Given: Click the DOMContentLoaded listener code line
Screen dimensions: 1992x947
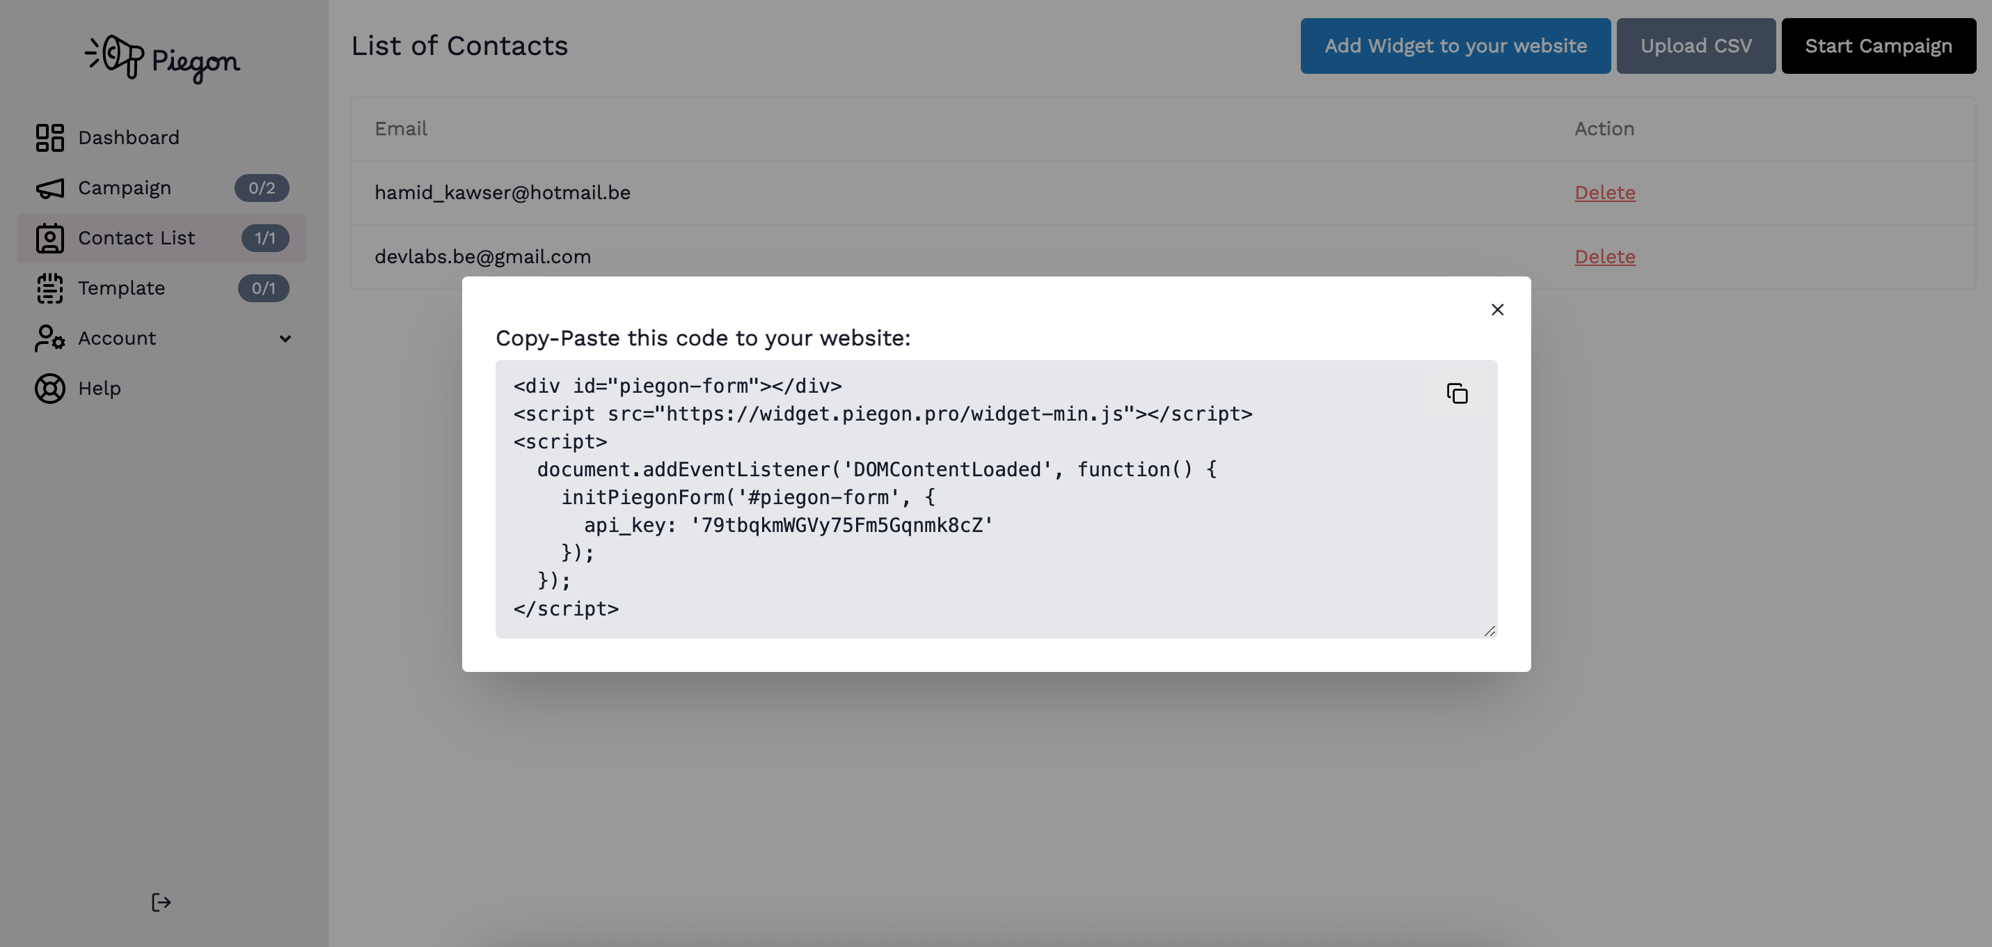Looking at the screenshot, I should pyautogui.click(x=877, y=469).
